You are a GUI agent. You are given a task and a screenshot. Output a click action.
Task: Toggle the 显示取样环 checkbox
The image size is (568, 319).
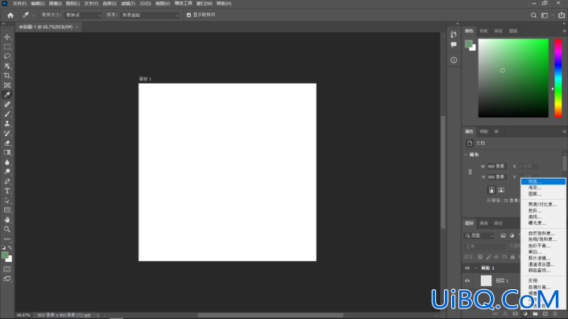189,15
